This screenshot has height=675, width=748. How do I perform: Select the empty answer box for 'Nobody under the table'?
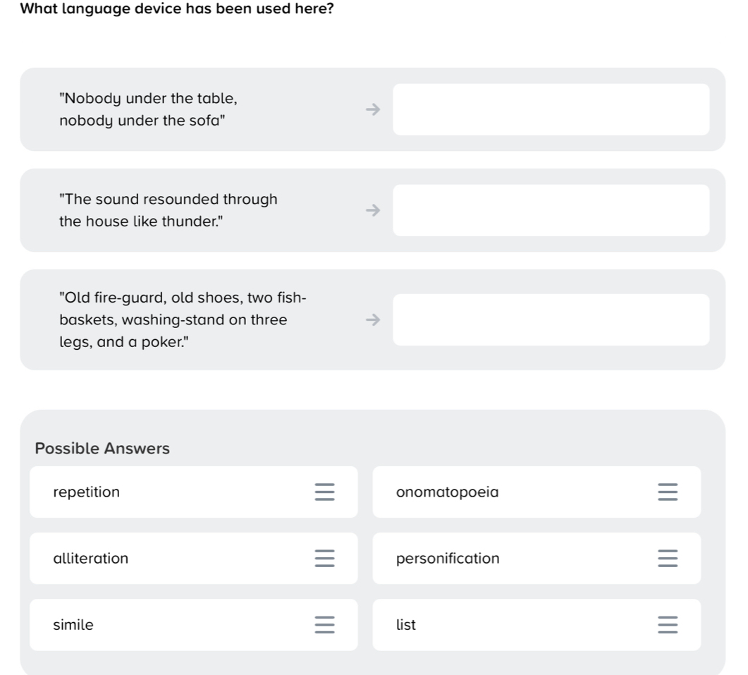[x=551, y=109]
